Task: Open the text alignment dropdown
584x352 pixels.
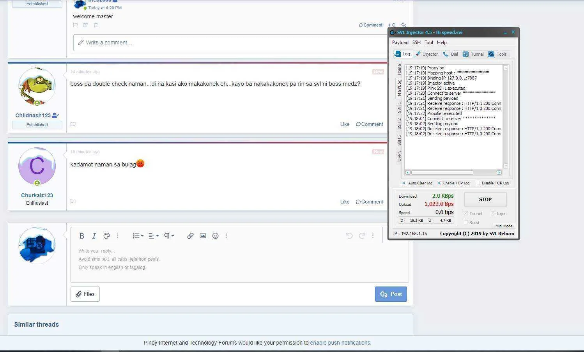Action: 154,236
